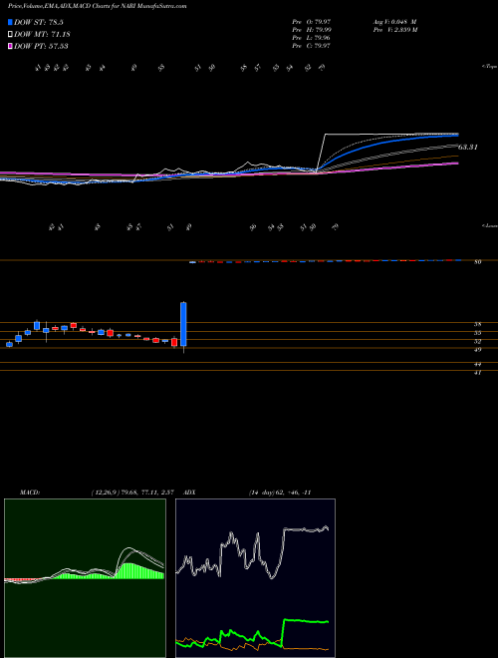Click the blue DOW ST legend swatch

(x=10, y=22)
